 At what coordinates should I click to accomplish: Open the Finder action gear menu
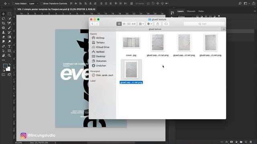point(149,24)
